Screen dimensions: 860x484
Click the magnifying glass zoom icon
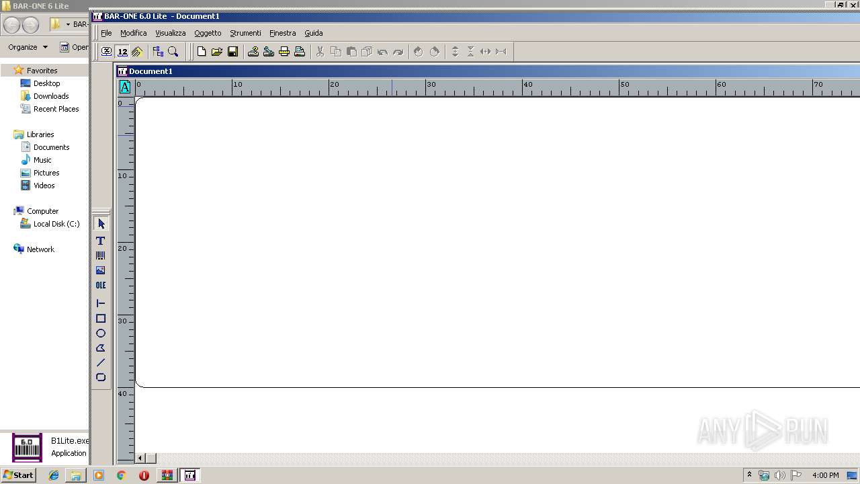[173, 52]
